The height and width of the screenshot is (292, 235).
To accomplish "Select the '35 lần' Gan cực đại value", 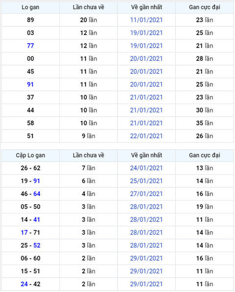I will pyautogui.click(x=205, y=123).
